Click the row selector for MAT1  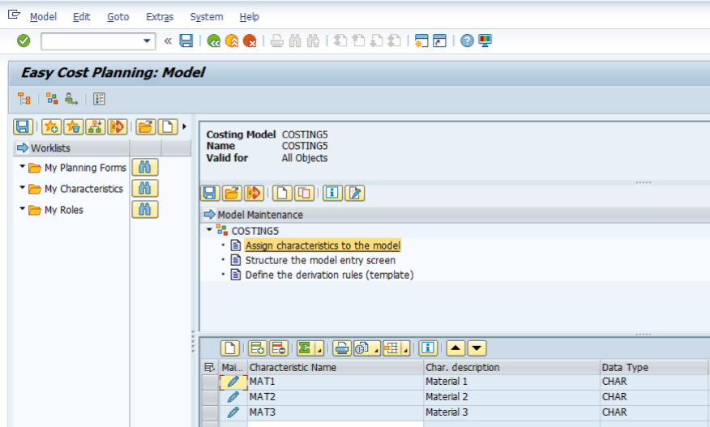210,382
